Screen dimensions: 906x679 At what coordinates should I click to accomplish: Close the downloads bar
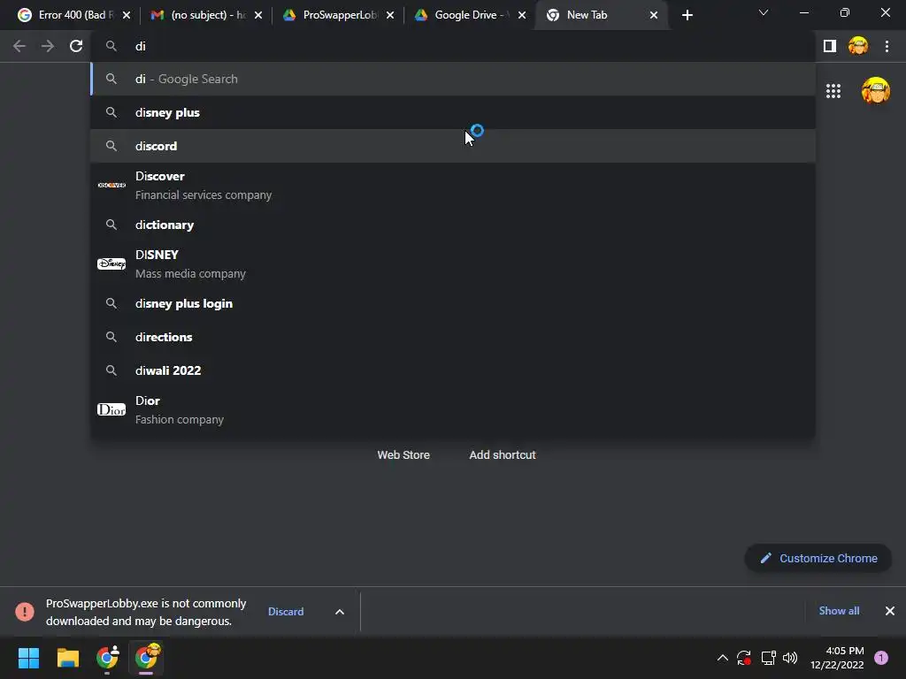[x=890, y=611]
